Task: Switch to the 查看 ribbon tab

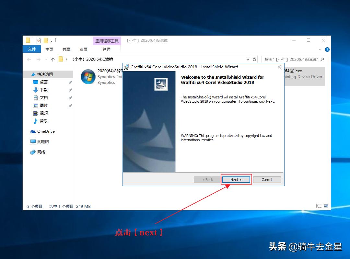Action: (x=84, y=49)
